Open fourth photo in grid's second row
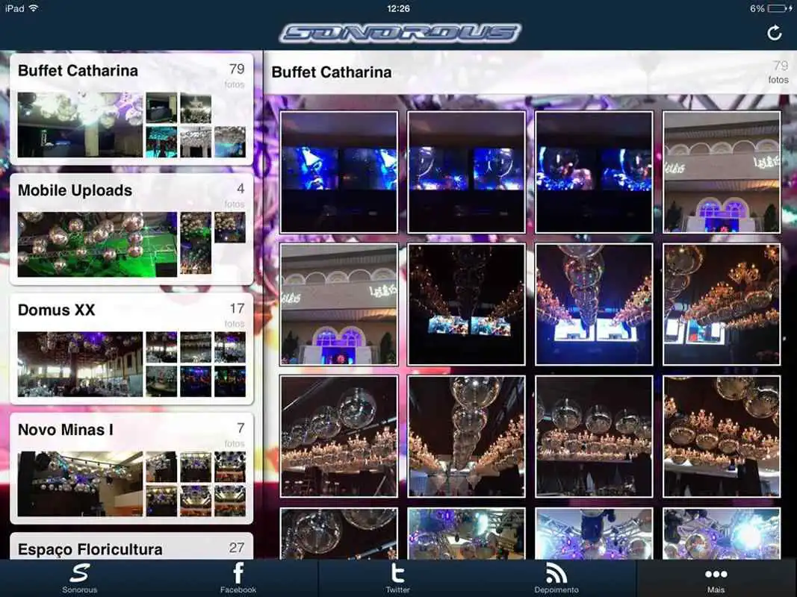The image size is (797, 597). pos(722,304)
